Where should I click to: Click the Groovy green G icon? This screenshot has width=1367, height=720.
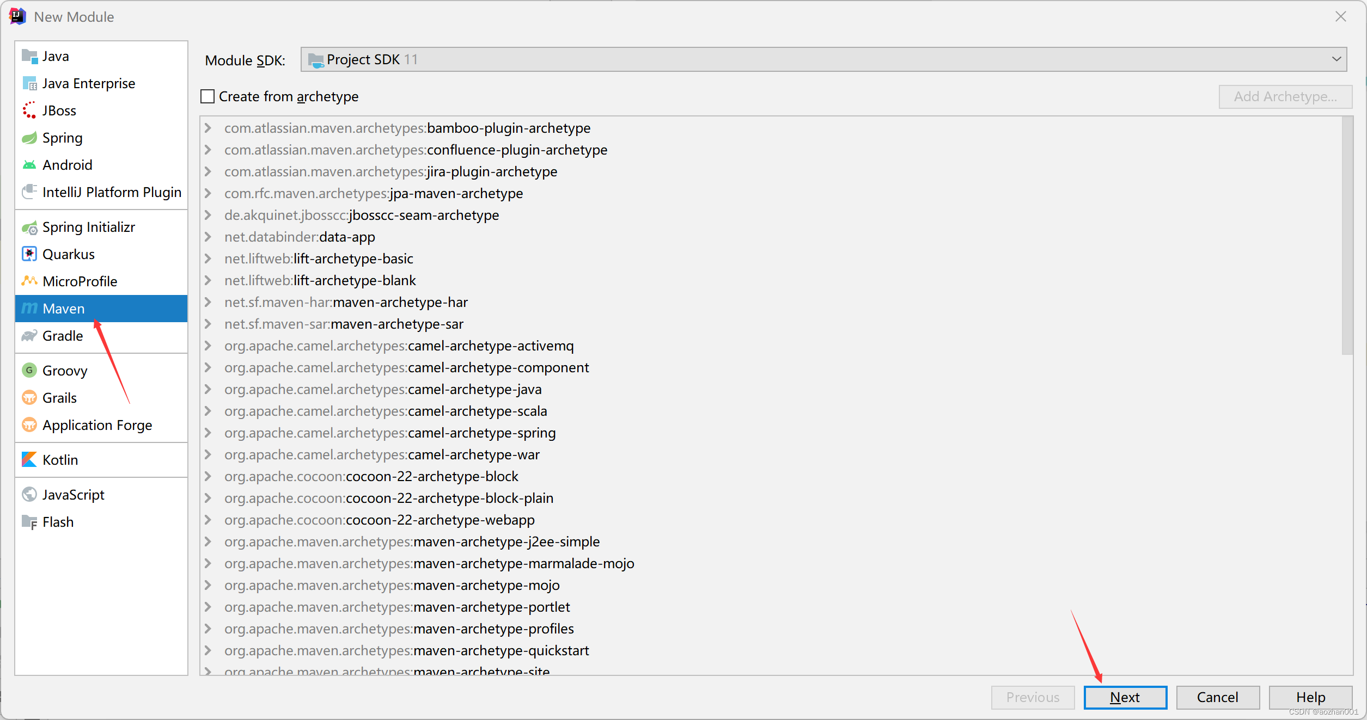(29, 371)
